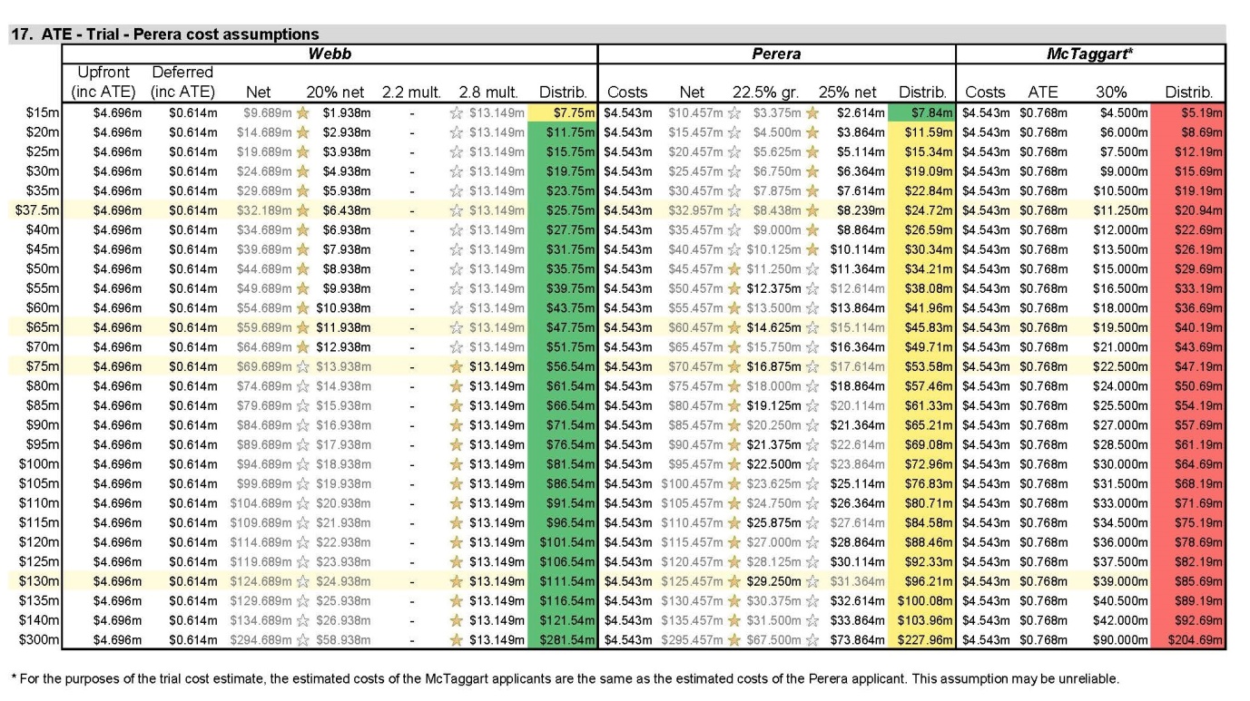Select the 2.8 mult. star in the $300m row
1250x701 pixels.
(x=457, y=640)
